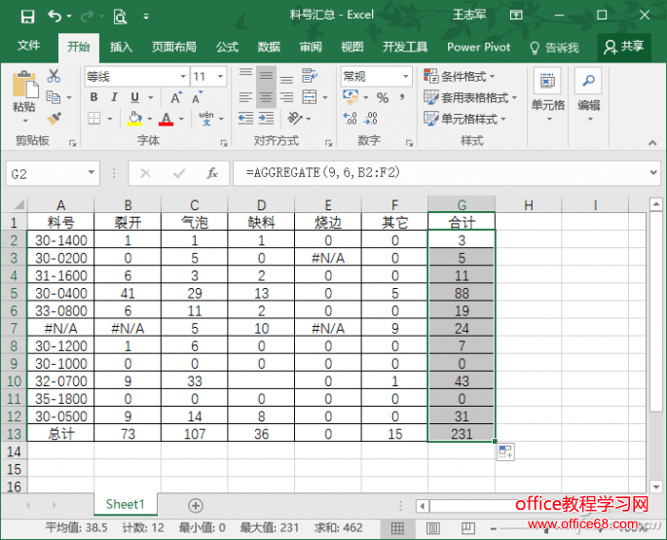Click the New Sheet plus icon
The height and width of the screenshot is (540, 667).
point(196,505)
